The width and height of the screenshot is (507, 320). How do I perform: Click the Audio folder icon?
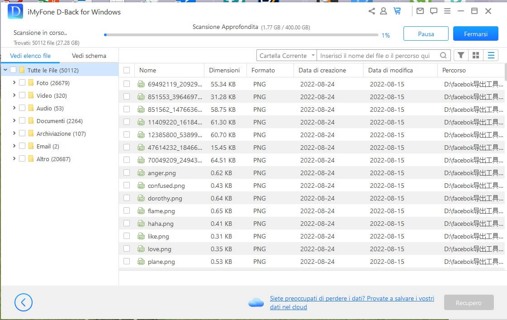pos(31,108)
